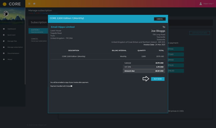The width and height of the screenshot is (216, 128).
Task: Click the Joe Bloggs recipient name
Action: [158, 31]
